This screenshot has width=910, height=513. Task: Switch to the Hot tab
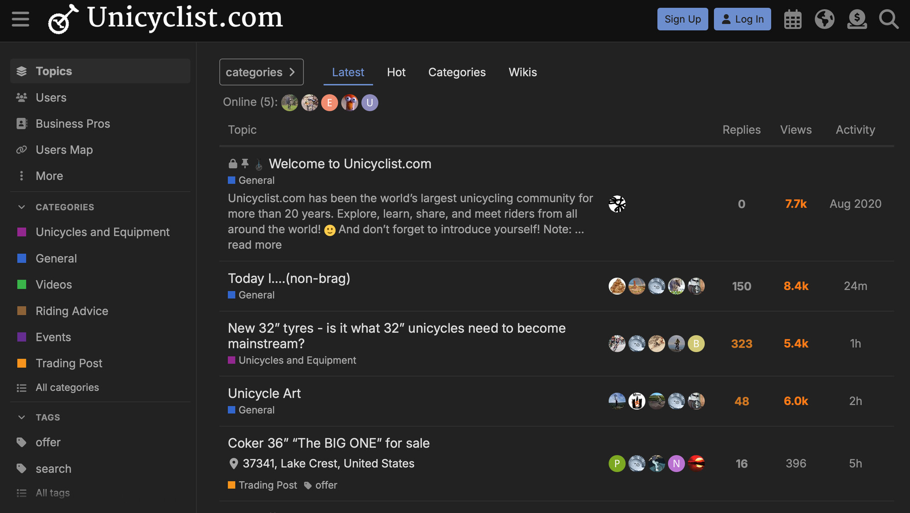(x=396, y=72)
